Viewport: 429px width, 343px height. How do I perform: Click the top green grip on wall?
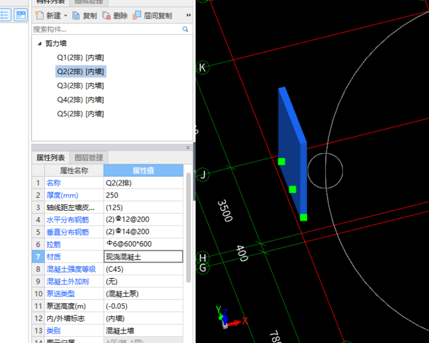[x=282, y=162]
